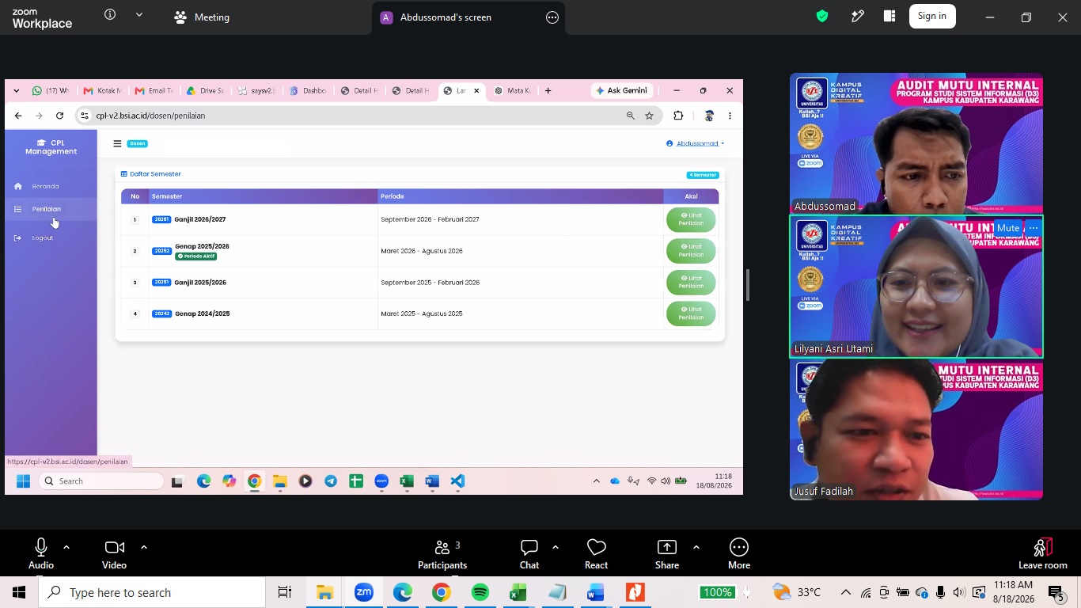Expand Video options caret
The image size is (1081, 608).
[x=144, y=547]
